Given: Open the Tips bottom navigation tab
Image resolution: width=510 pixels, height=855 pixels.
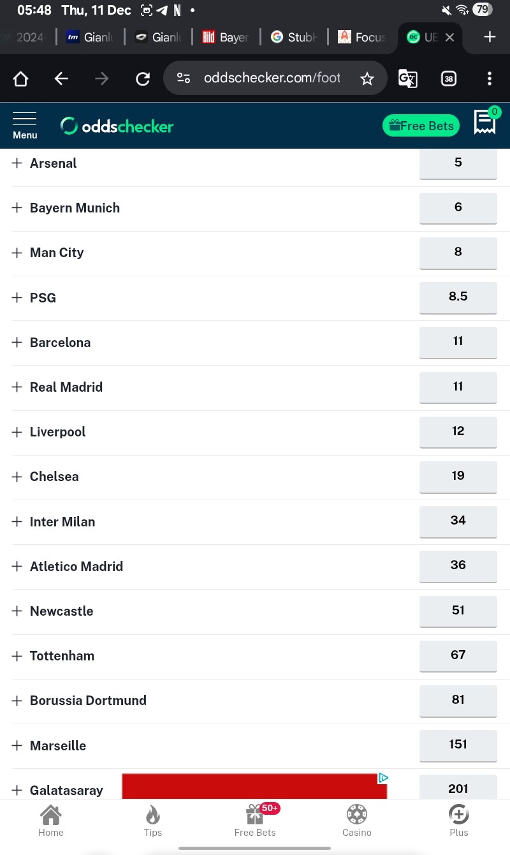Looking at the screenshot, I should [153, 820].
